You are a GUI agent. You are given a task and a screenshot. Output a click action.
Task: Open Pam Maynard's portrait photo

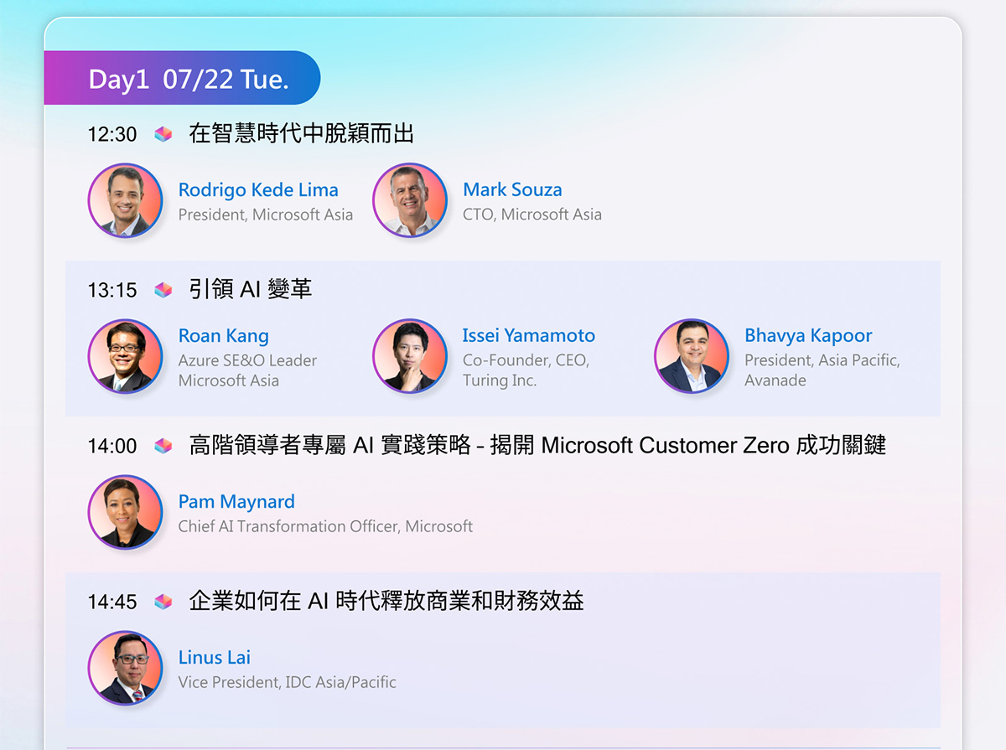click(125, 513)
